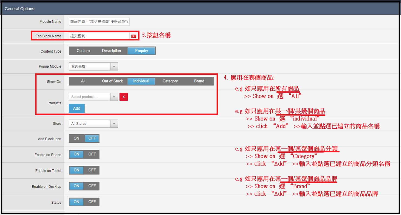Turn OFF Enable on Desktop
This screenshot has height=215, width=401.
pos(92,186)
